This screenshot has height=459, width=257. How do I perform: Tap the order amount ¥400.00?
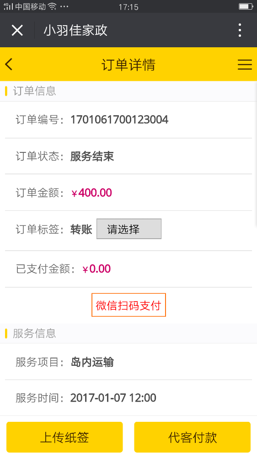[91, 193]
